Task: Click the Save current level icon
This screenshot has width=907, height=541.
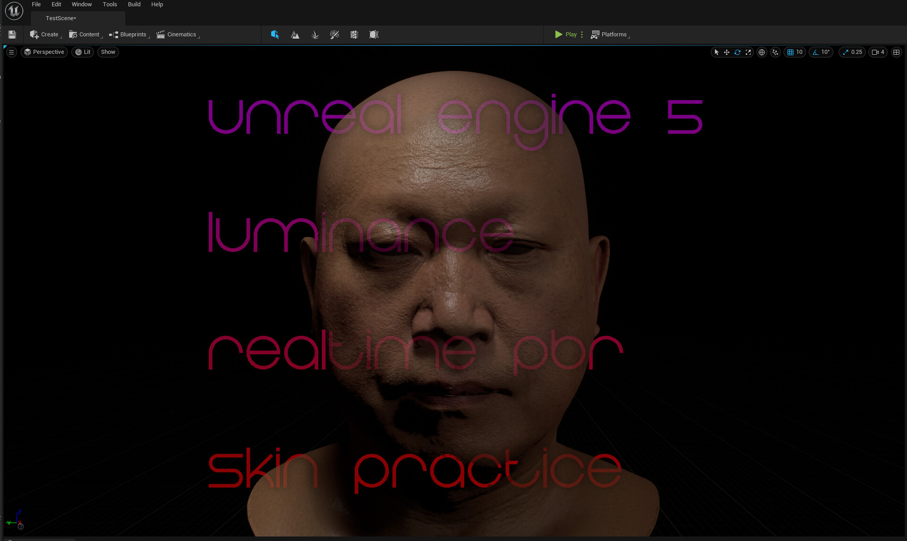Action: coord(12,34)
